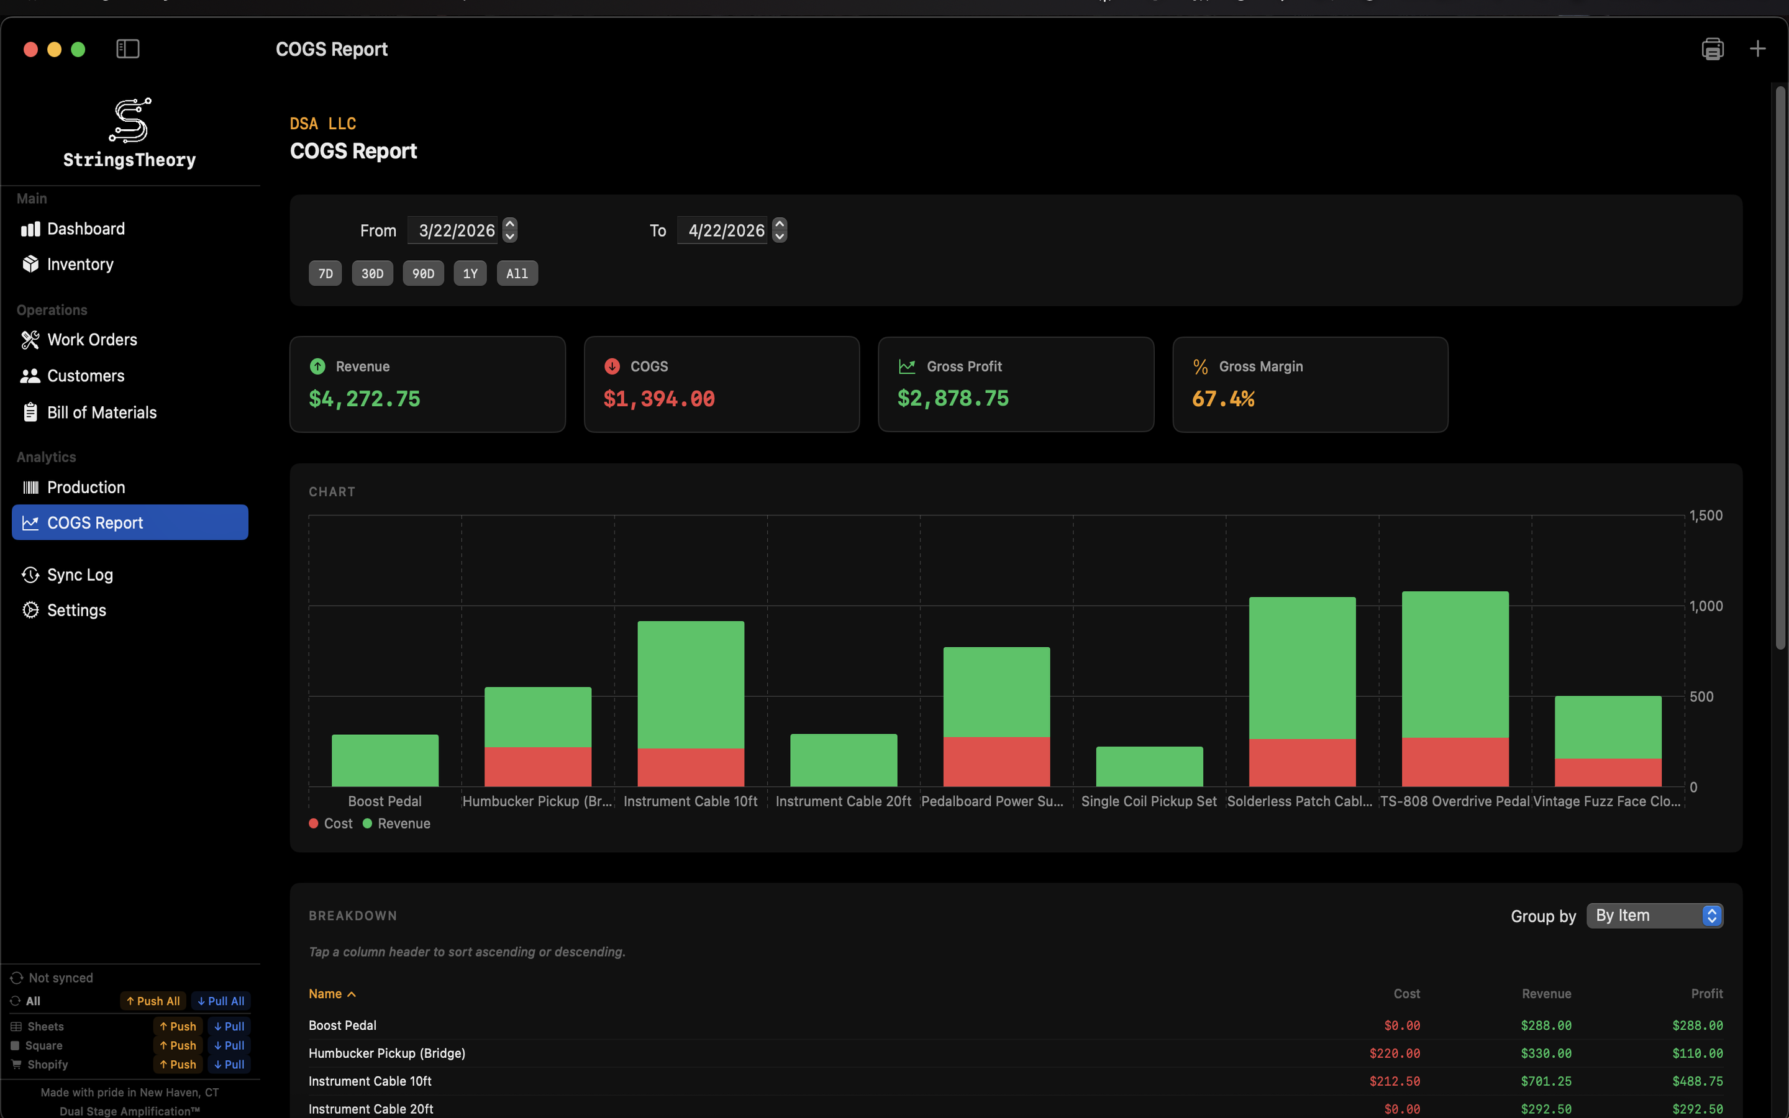Select the All date range filter

point(517,273)
